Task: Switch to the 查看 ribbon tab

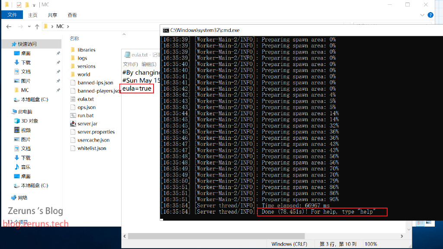Action: point(72,15)
